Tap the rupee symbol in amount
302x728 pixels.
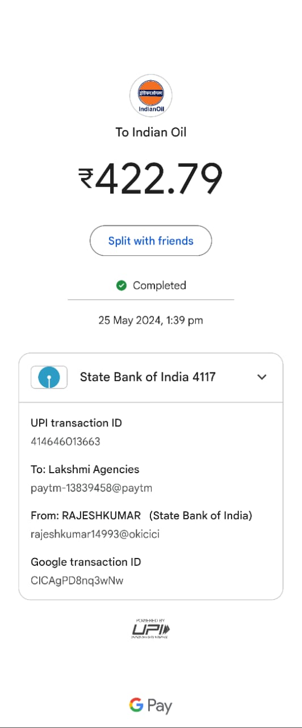click(x=86, y=177)
